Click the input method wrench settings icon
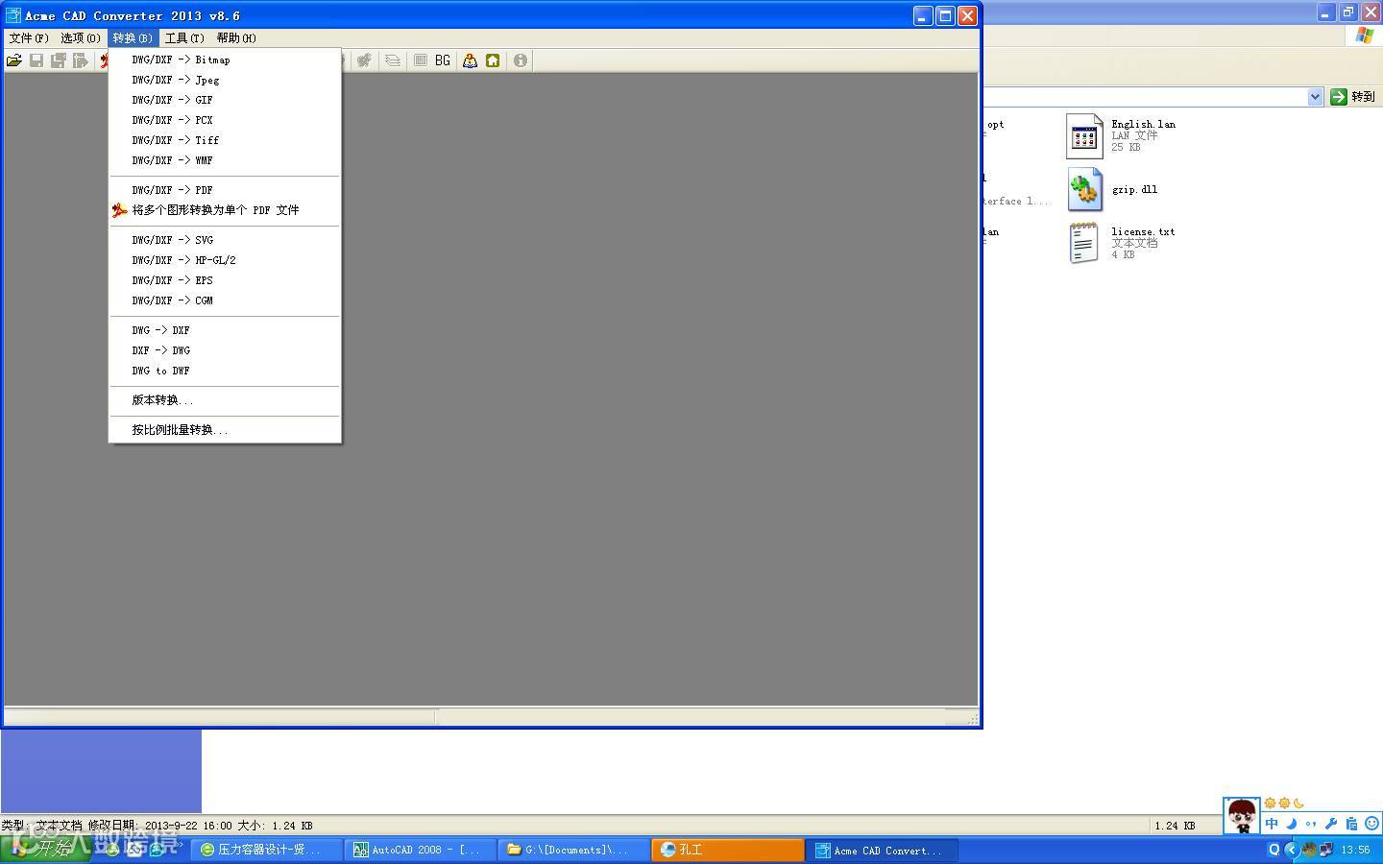 pos(1331,824)
